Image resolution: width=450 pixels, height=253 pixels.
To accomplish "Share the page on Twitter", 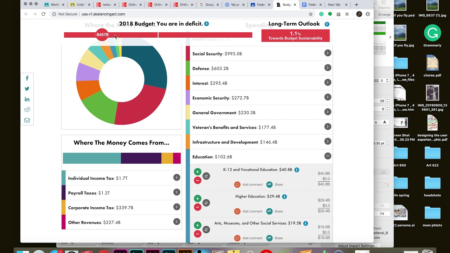I will (x=27, y=89).
